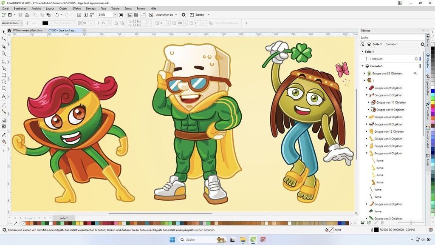The width and height of the screenshot is (435, 245).
Task: Pick the Crop tool
Action: (x=4, y=46)
